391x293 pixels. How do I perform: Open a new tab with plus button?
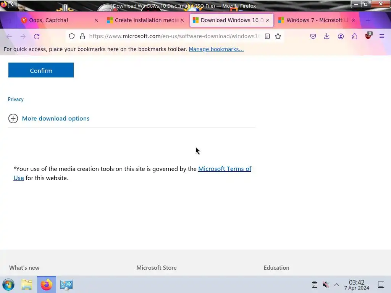point(368,21)
